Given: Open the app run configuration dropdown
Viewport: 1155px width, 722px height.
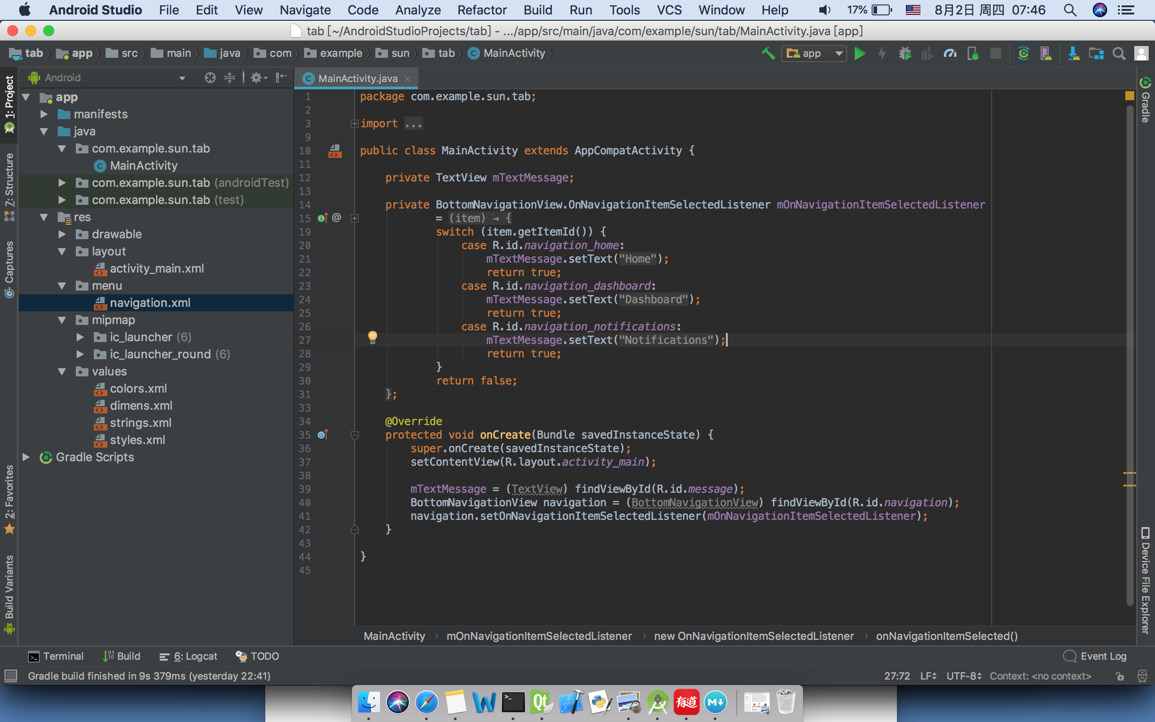Looking at the screenshot, I should pyautogui.click(x=814, y=54).
